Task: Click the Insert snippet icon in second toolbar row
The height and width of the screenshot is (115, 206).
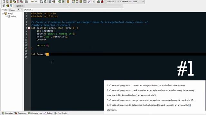Action: point(4,6)
